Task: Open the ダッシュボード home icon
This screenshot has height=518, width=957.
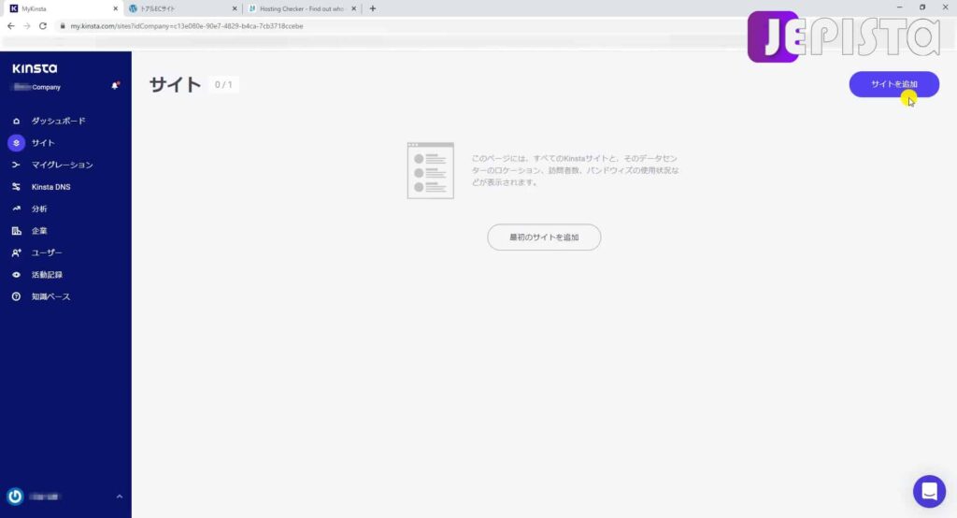Action: click(17, 121)
